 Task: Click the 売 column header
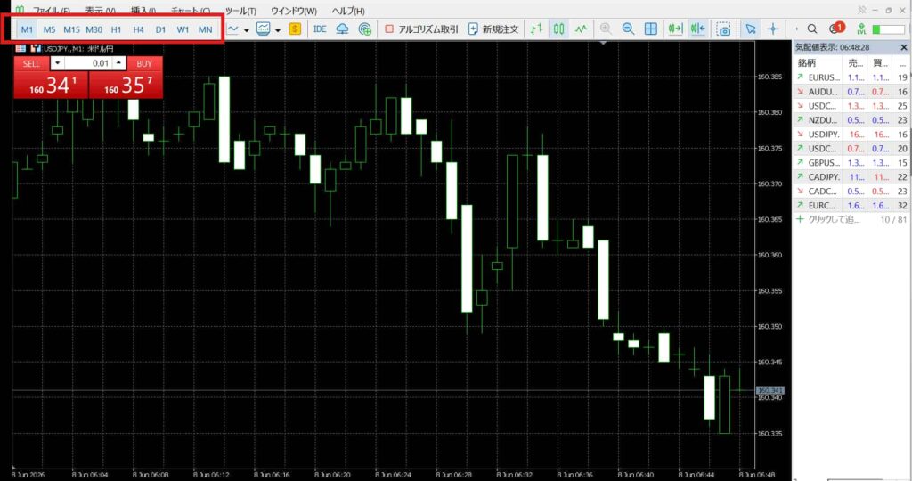pos(855,63)
